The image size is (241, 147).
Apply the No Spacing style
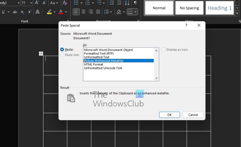(x=189, y=8)
